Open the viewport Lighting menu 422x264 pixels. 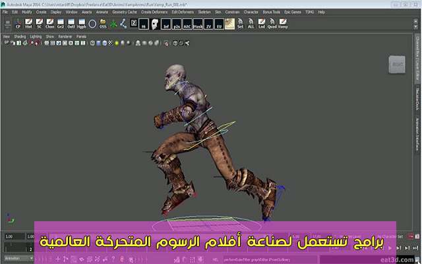pos(36,37)
